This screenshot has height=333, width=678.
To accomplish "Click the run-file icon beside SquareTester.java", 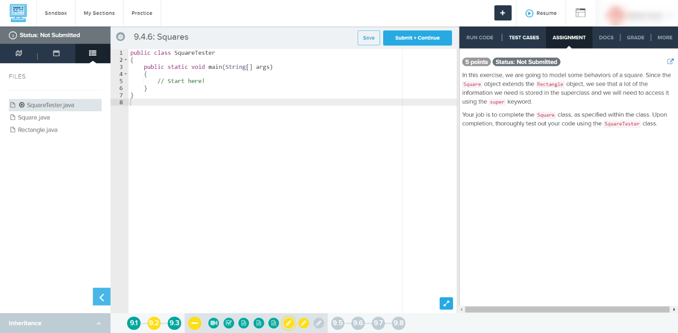I will tap(22, 105).
